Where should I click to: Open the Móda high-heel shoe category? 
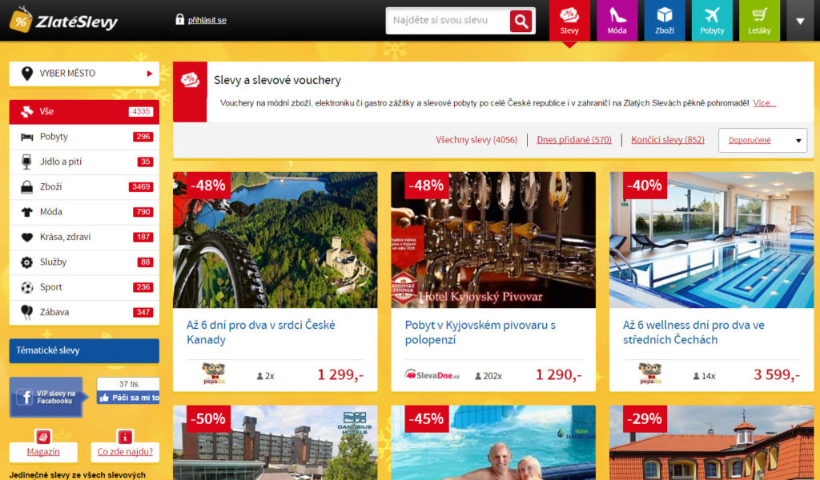tap(617, 20)
